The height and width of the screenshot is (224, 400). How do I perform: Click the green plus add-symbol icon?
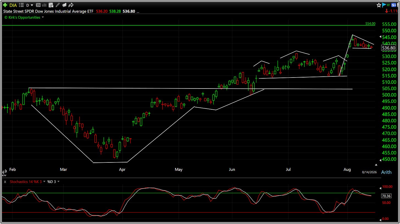[x=5, y=5]
